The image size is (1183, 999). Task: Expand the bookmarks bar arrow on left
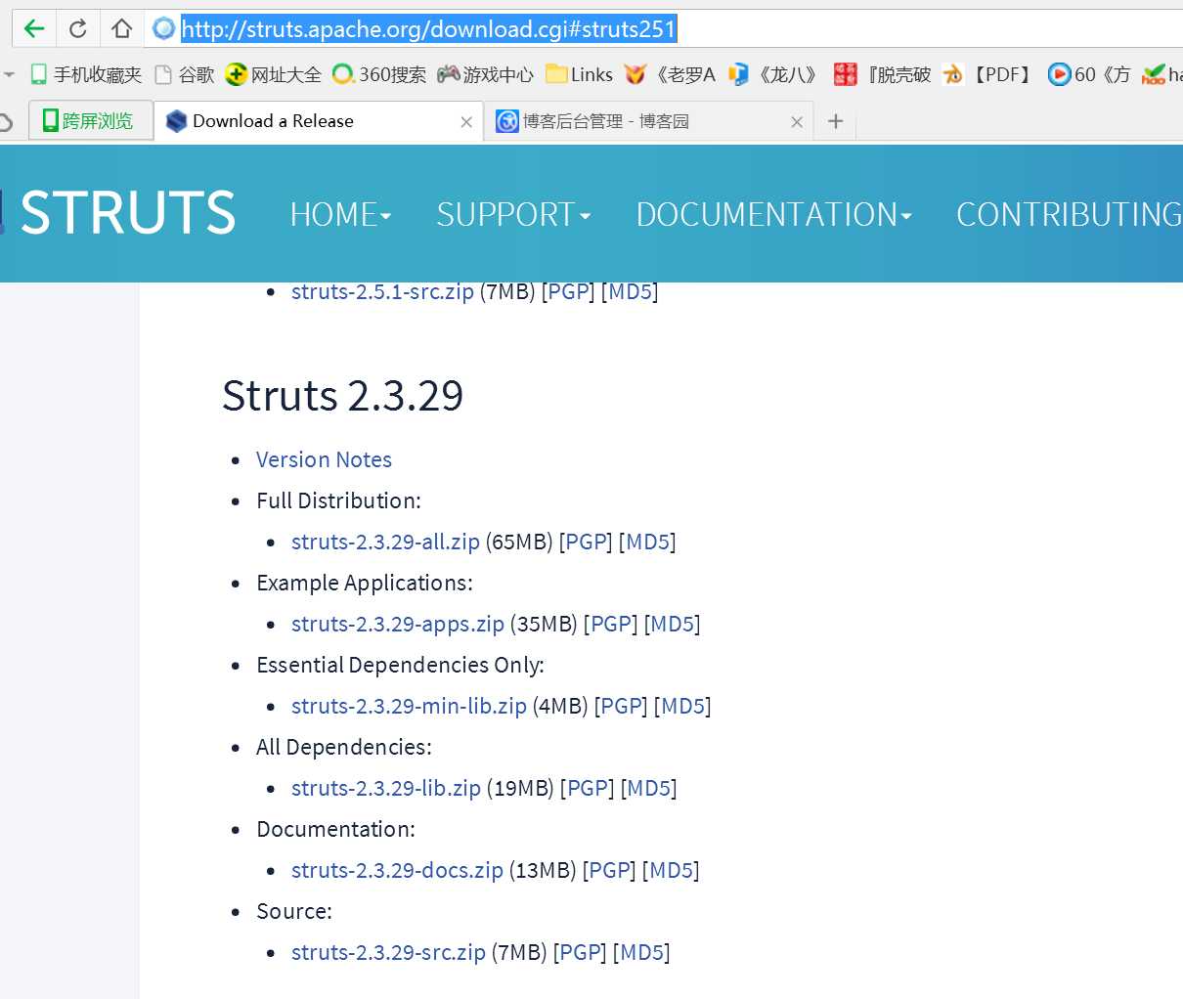click(x=9, y=74)
